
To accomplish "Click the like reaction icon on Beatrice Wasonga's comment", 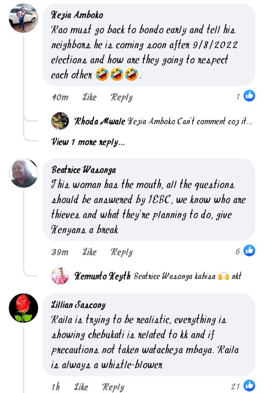I will (x=249, y=250).
